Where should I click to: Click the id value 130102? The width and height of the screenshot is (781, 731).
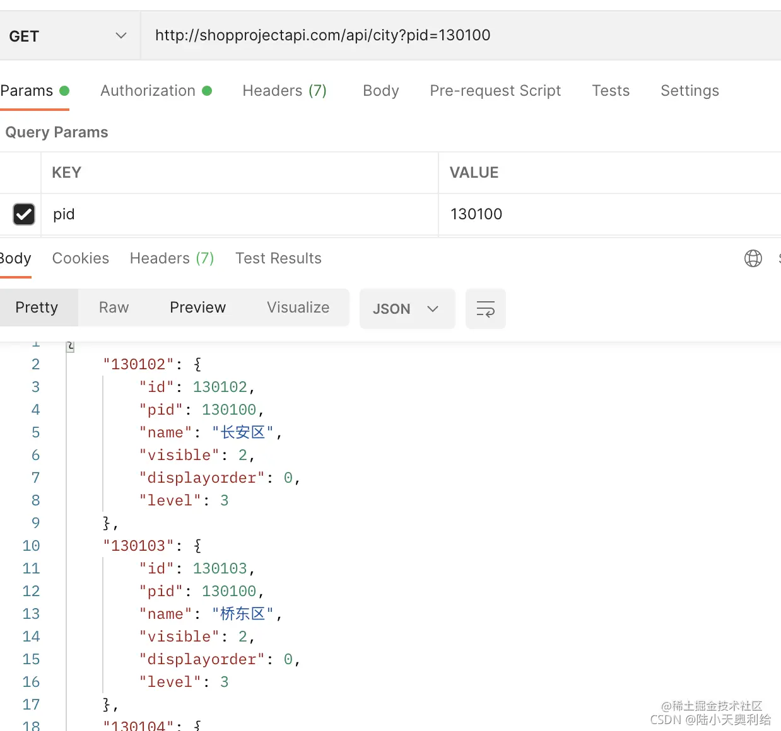click(x=220, y=387)
